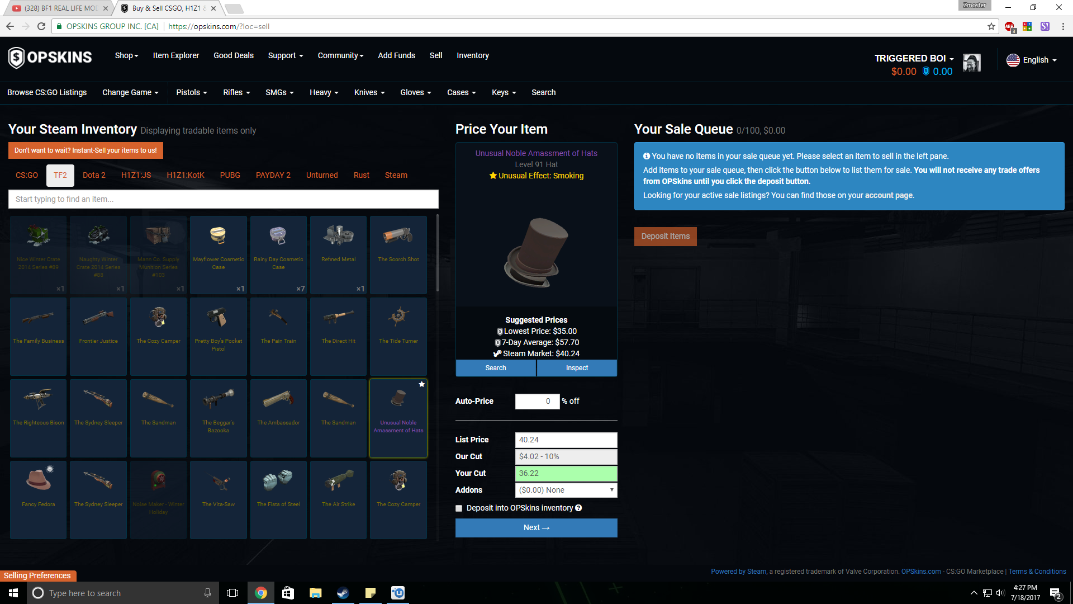Open the Adblock extension icon

point(1010,26)
